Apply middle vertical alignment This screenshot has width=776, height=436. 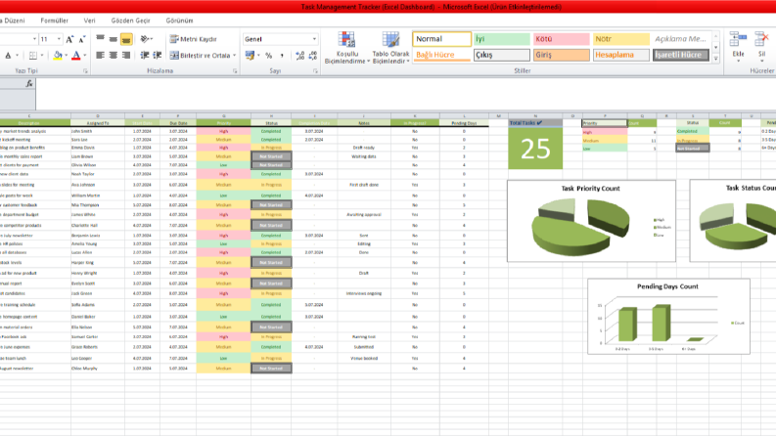click(113, 38)
